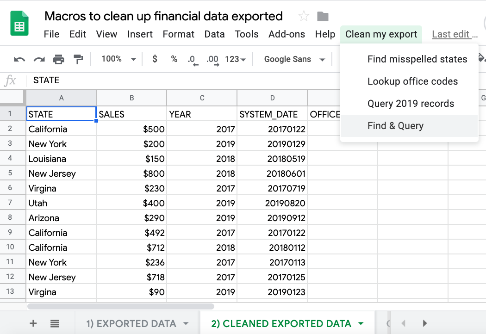Open the Google Sans font dropdown
The width and height of the screenshot is (486, 334).
click(294, 59)
